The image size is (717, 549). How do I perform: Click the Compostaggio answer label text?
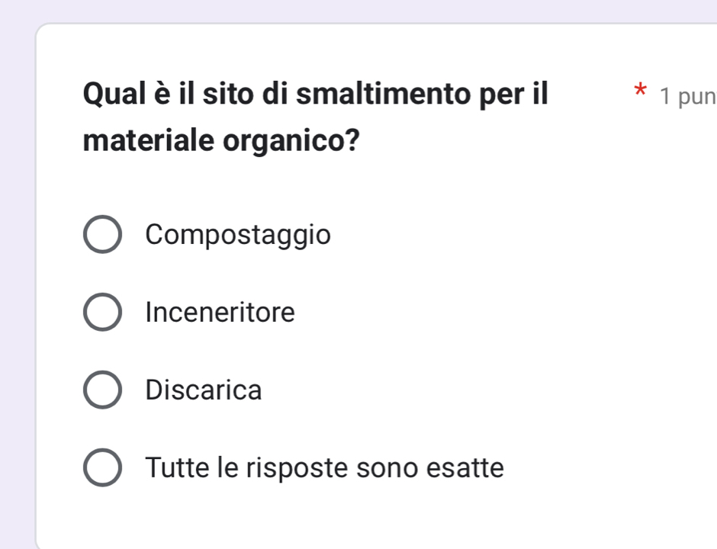click(238, 235)
